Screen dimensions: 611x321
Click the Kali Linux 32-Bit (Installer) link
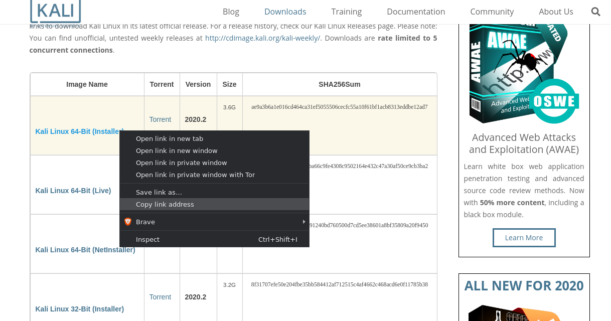pyautogui.click(x=80, y=309)
